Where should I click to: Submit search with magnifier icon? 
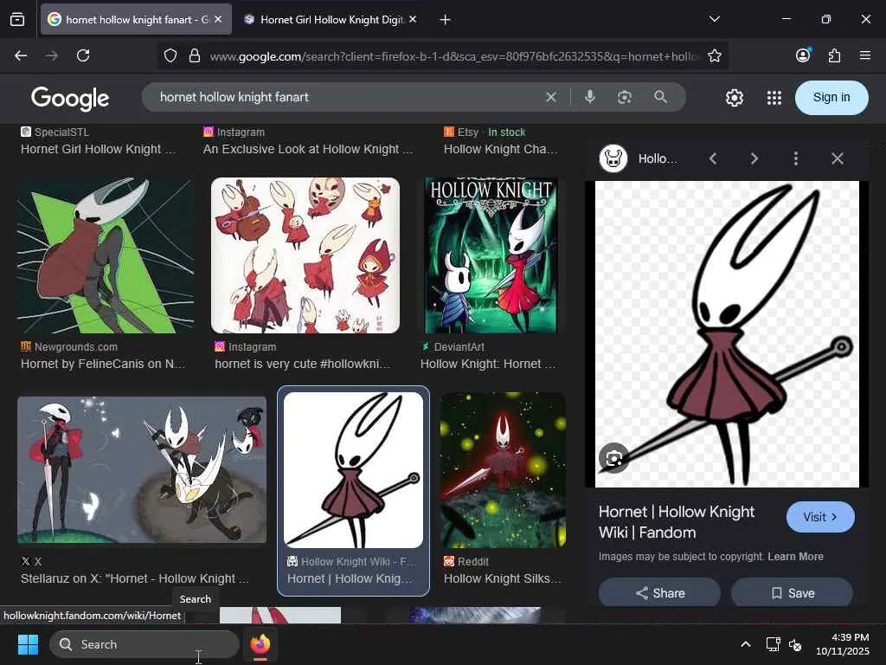[660, 97]
